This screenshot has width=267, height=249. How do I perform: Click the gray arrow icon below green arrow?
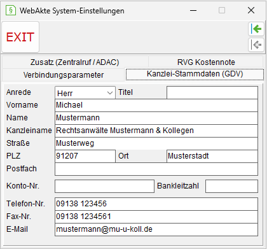256,45
